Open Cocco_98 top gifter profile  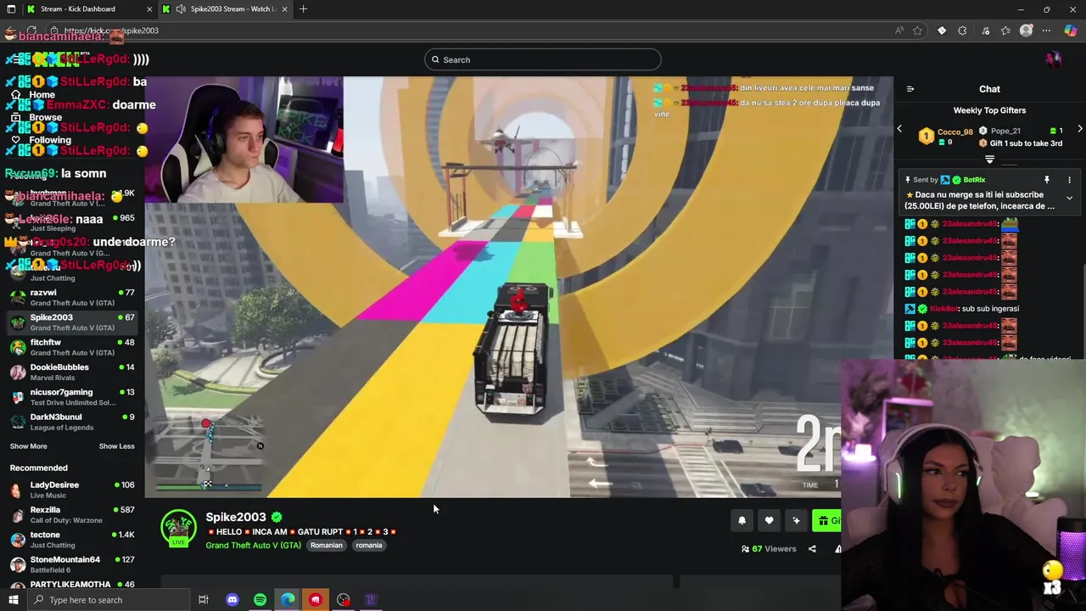point(954,132)
